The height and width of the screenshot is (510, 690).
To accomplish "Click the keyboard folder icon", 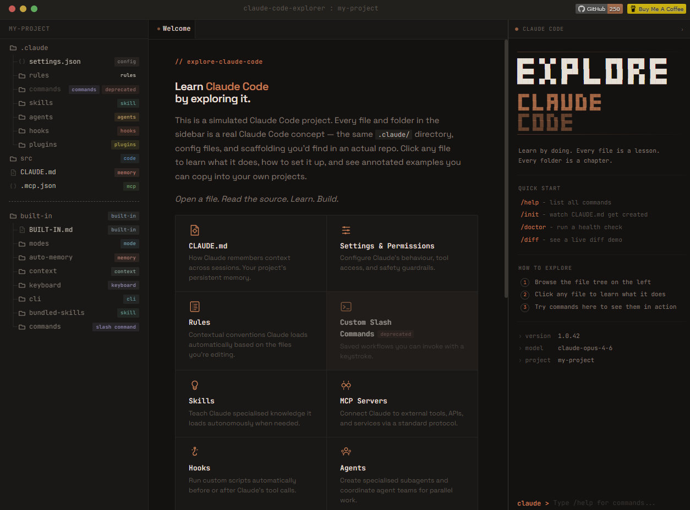I will tap(22, 285).
